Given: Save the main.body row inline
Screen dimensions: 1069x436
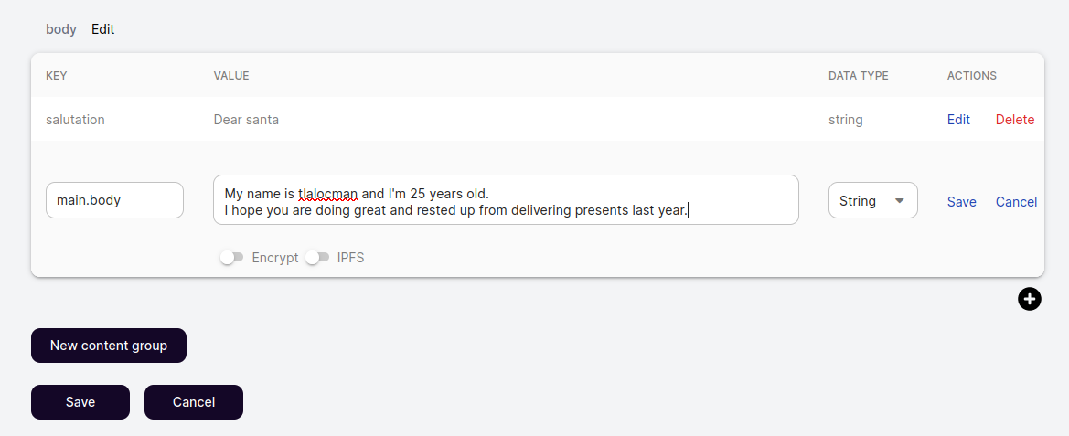Looking at the screenshot, I should tap(961, 202).
